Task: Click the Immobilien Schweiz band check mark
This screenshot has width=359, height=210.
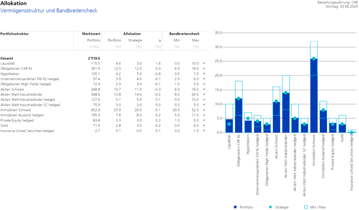Action: click(204, 110)
